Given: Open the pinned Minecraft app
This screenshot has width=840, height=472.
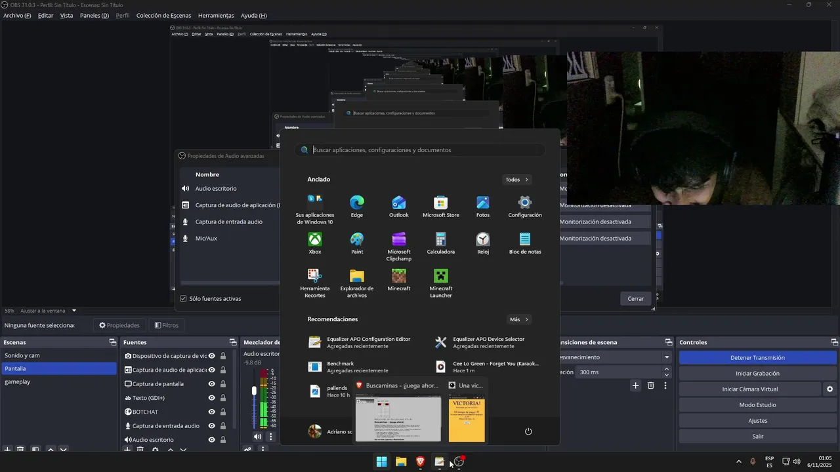Looking at the screenshot, I should (x=398, y=279).
